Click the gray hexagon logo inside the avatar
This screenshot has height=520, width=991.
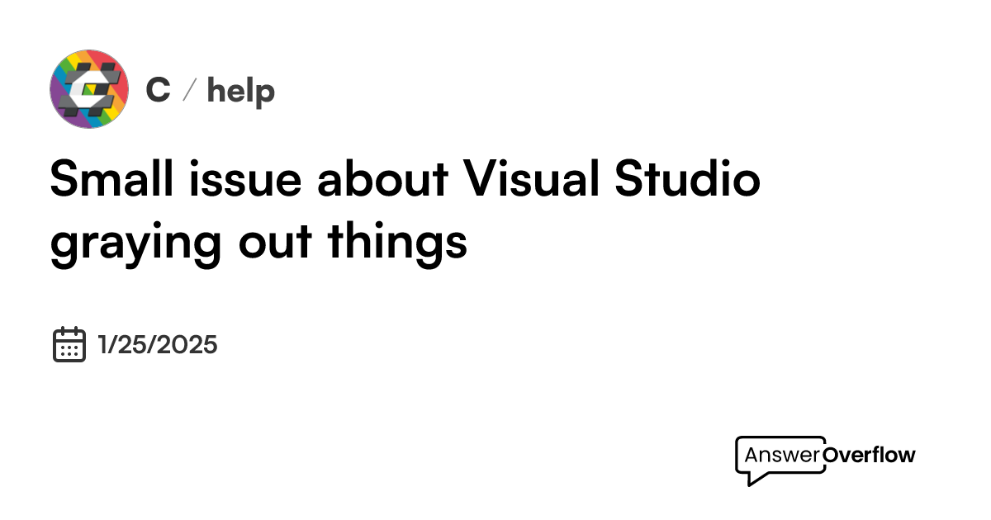(x=89, y=89)
